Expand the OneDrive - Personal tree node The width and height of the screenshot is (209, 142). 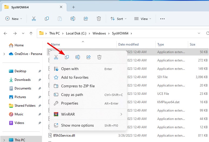tap(4, 54)
